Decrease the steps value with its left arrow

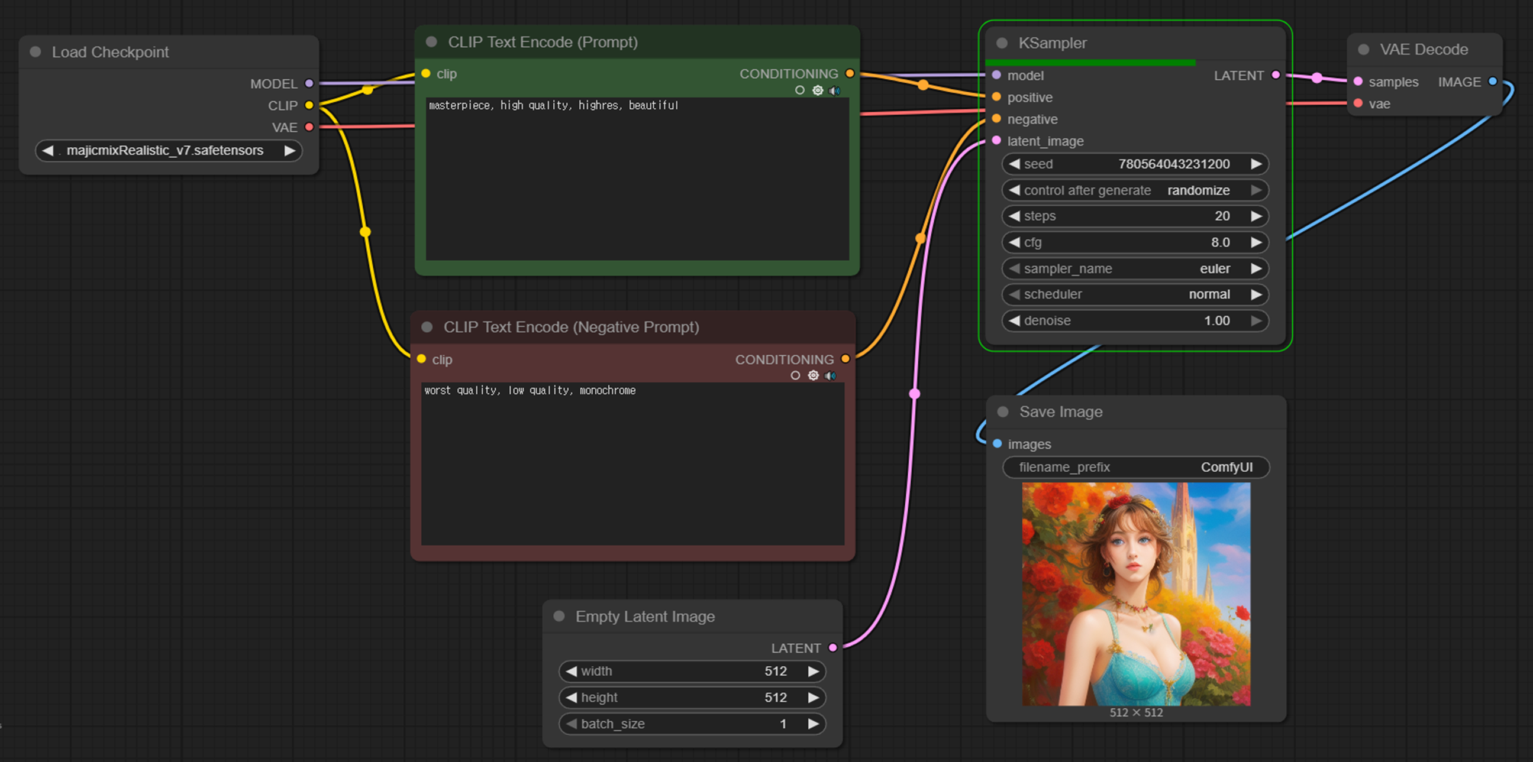1015,216
